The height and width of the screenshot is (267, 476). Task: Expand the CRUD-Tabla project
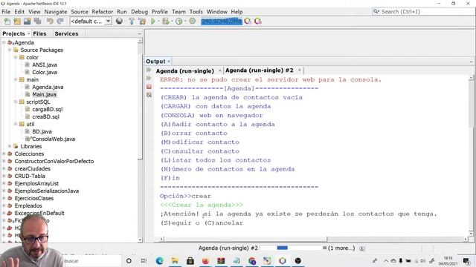point(4,176)
